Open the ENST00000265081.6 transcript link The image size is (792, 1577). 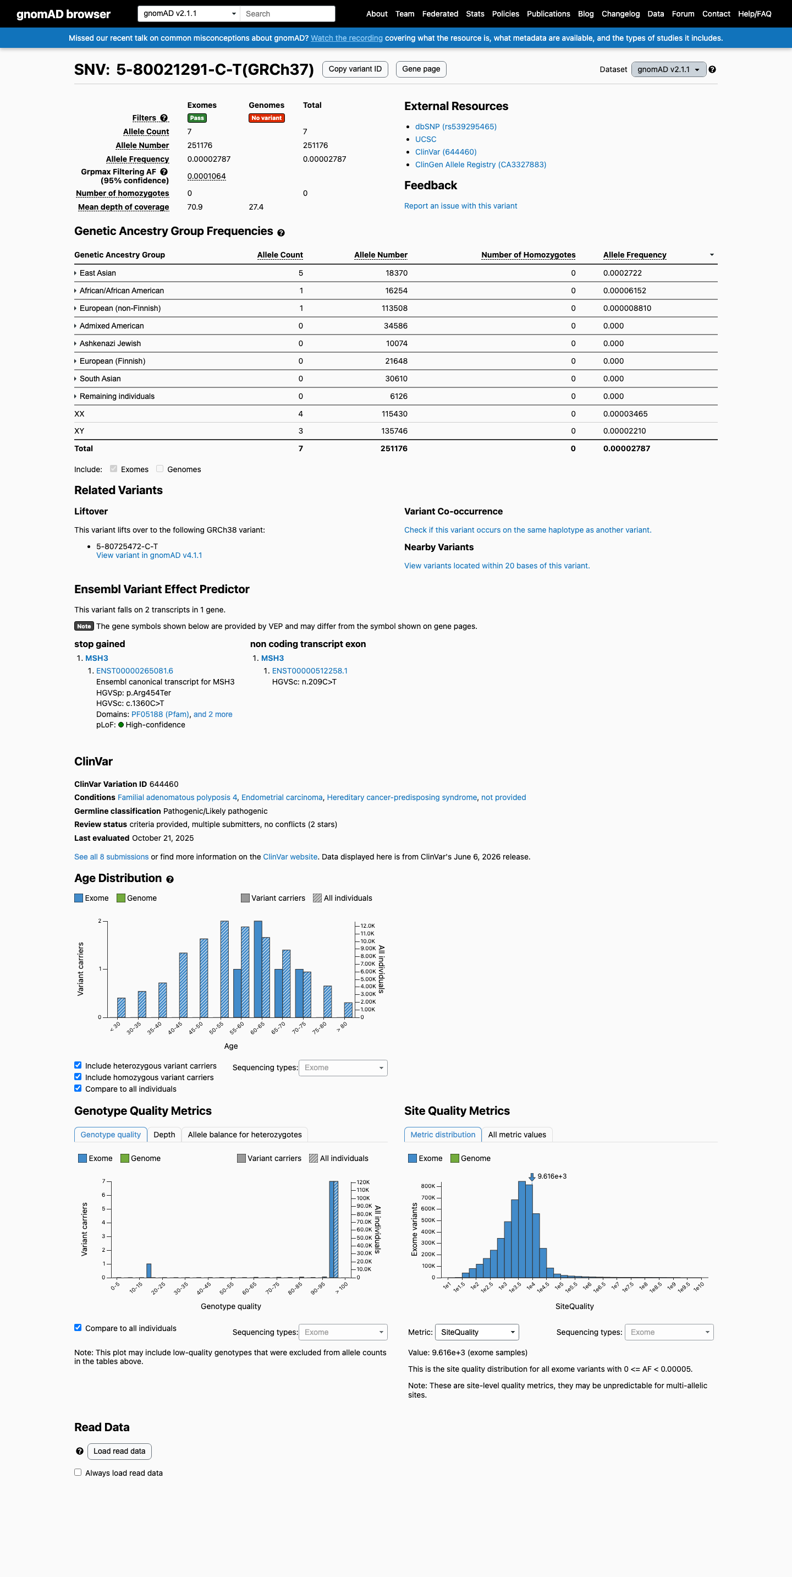135,671
